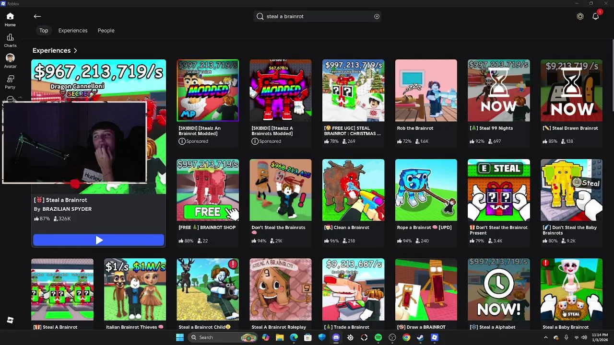Go to Home in the Roblox sidebar
Viewport: 614px width, 345px height.
pos(10,19)
